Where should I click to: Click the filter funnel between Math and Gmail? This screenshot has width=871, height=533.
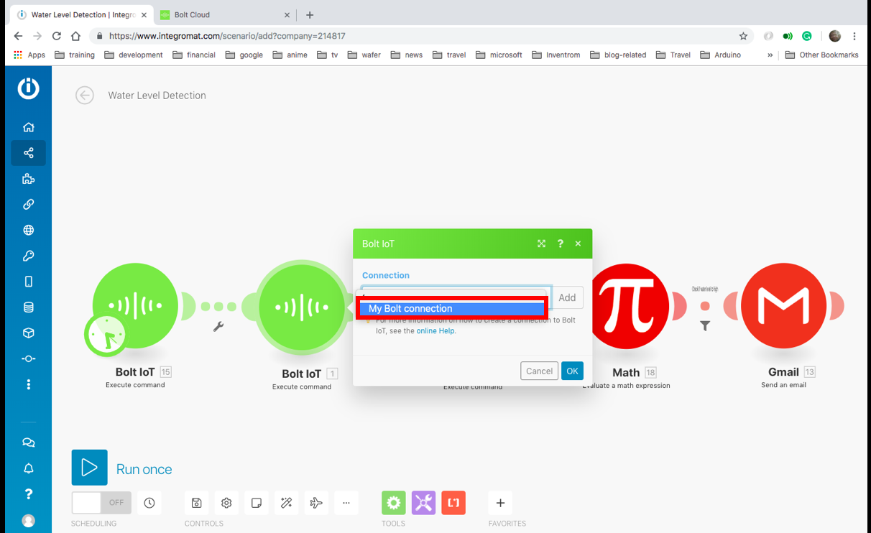pyautogui.click(x=705, y=325)
